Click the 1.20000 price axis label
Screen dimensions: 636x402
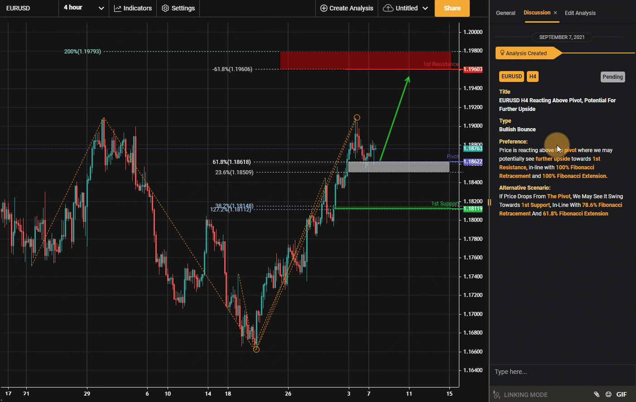[473, 32]
